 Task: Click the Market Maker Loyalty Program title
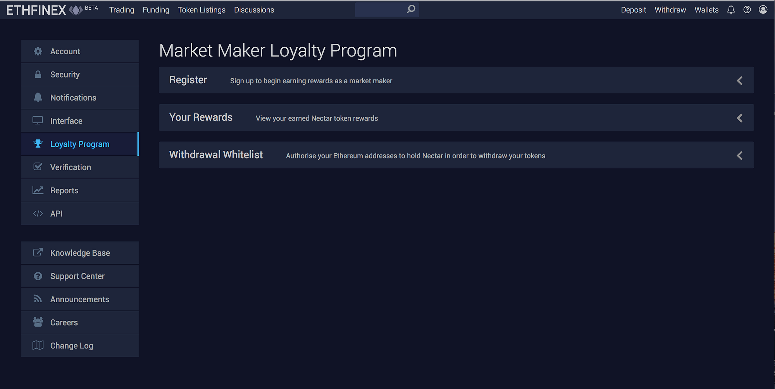(278, 51)
